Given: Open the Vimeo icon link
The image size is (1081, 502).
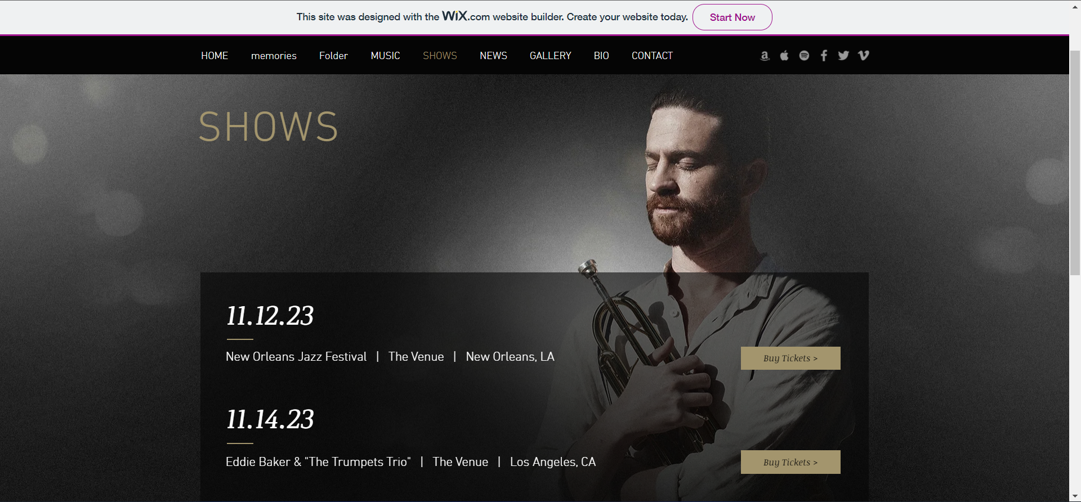Looking at the screenshot, I should tap(864, 56).
